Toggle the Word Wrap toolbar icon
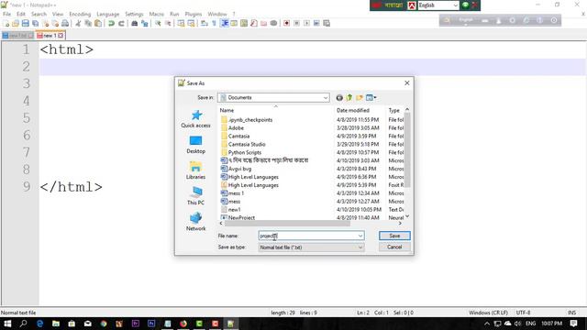 204,23
